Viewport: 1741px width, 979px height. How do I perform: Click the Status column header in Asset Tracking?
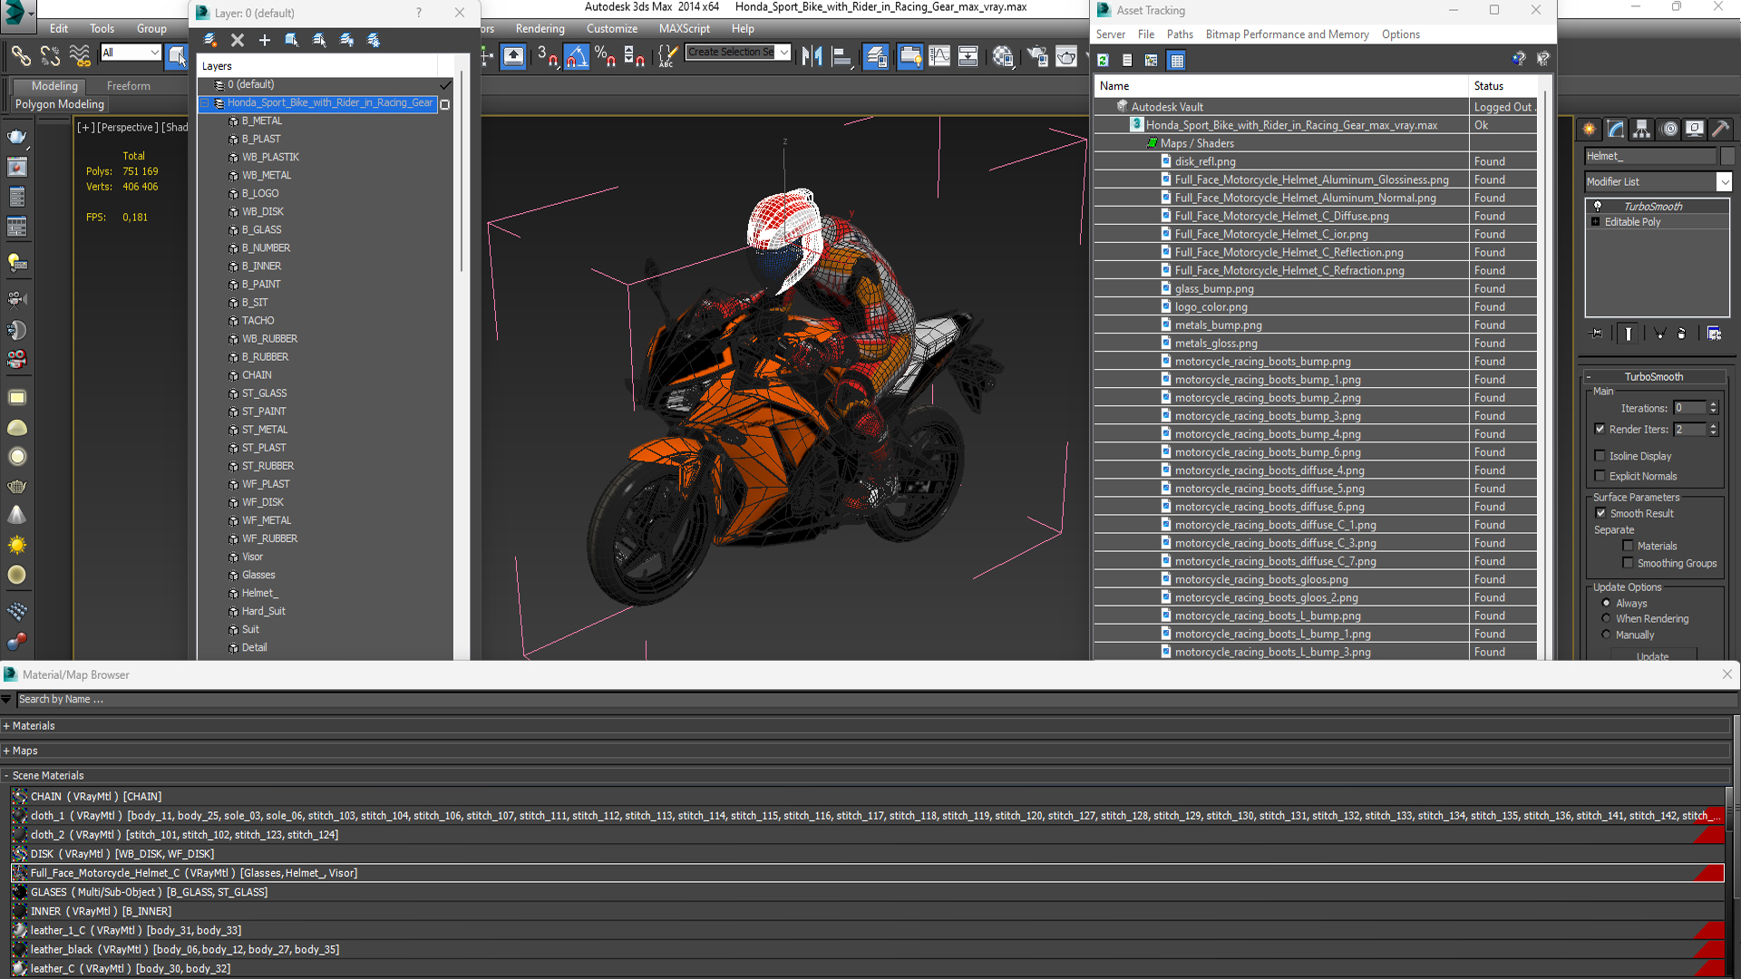(1503, 86)
